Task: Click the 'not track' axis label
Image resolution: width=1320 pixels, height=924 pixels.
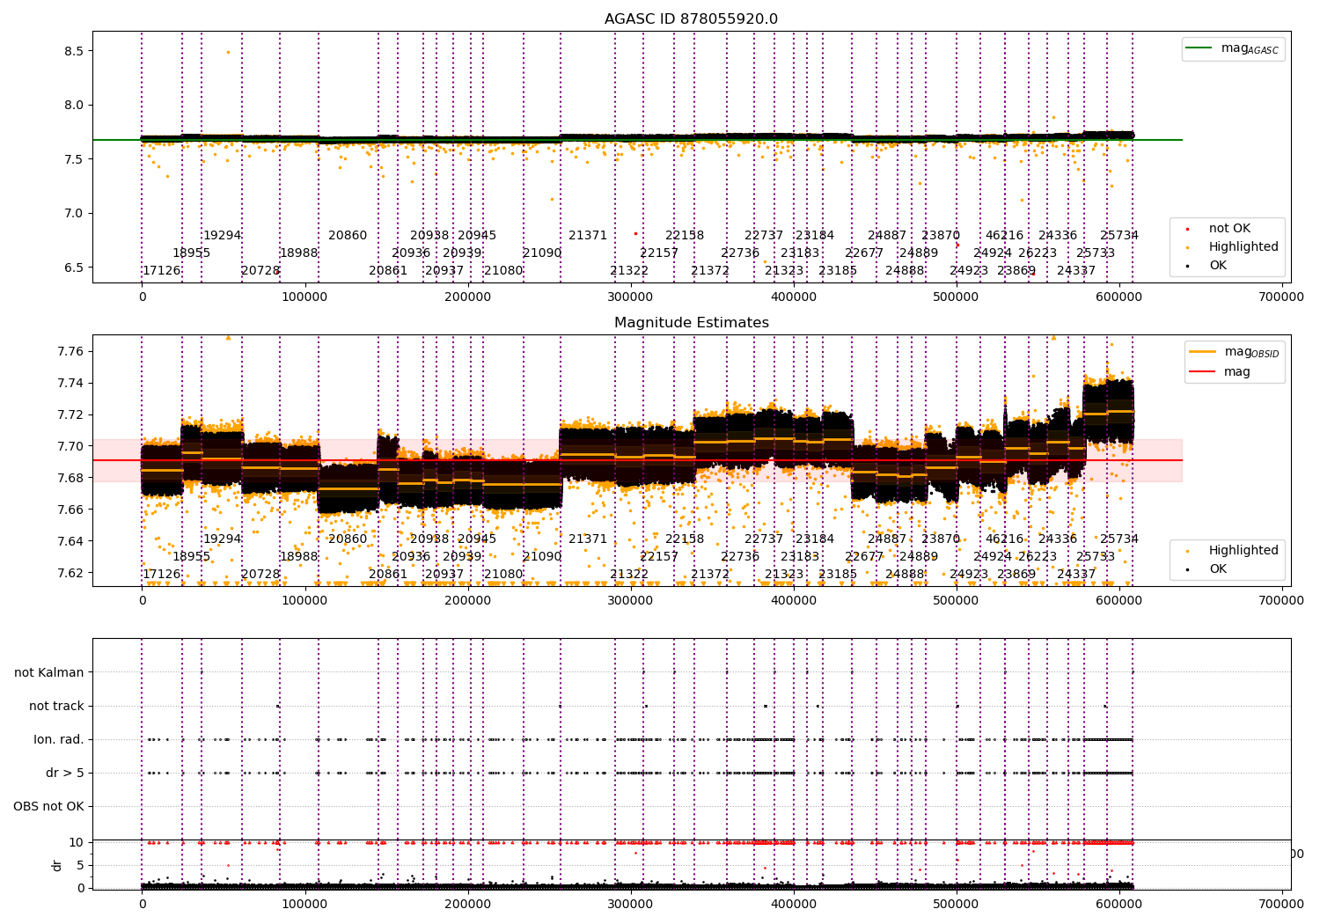Action: 56,706
